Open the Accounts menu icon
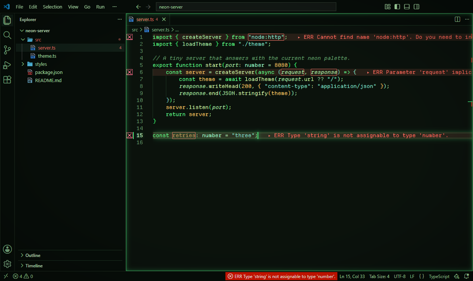The width and height of the screenshot is (473, 281). pyautogui.click(x=7, y=249)
